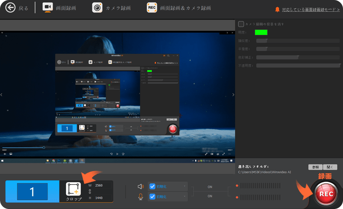Click the microphone icon
The width and height of the screenshot is (343, 209).
click(141, 196)
